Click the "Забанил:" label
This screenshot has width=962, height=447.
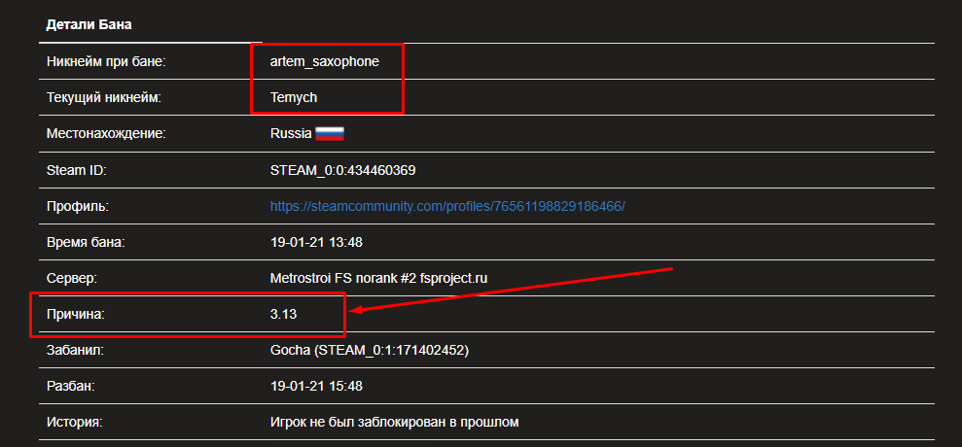75,350
